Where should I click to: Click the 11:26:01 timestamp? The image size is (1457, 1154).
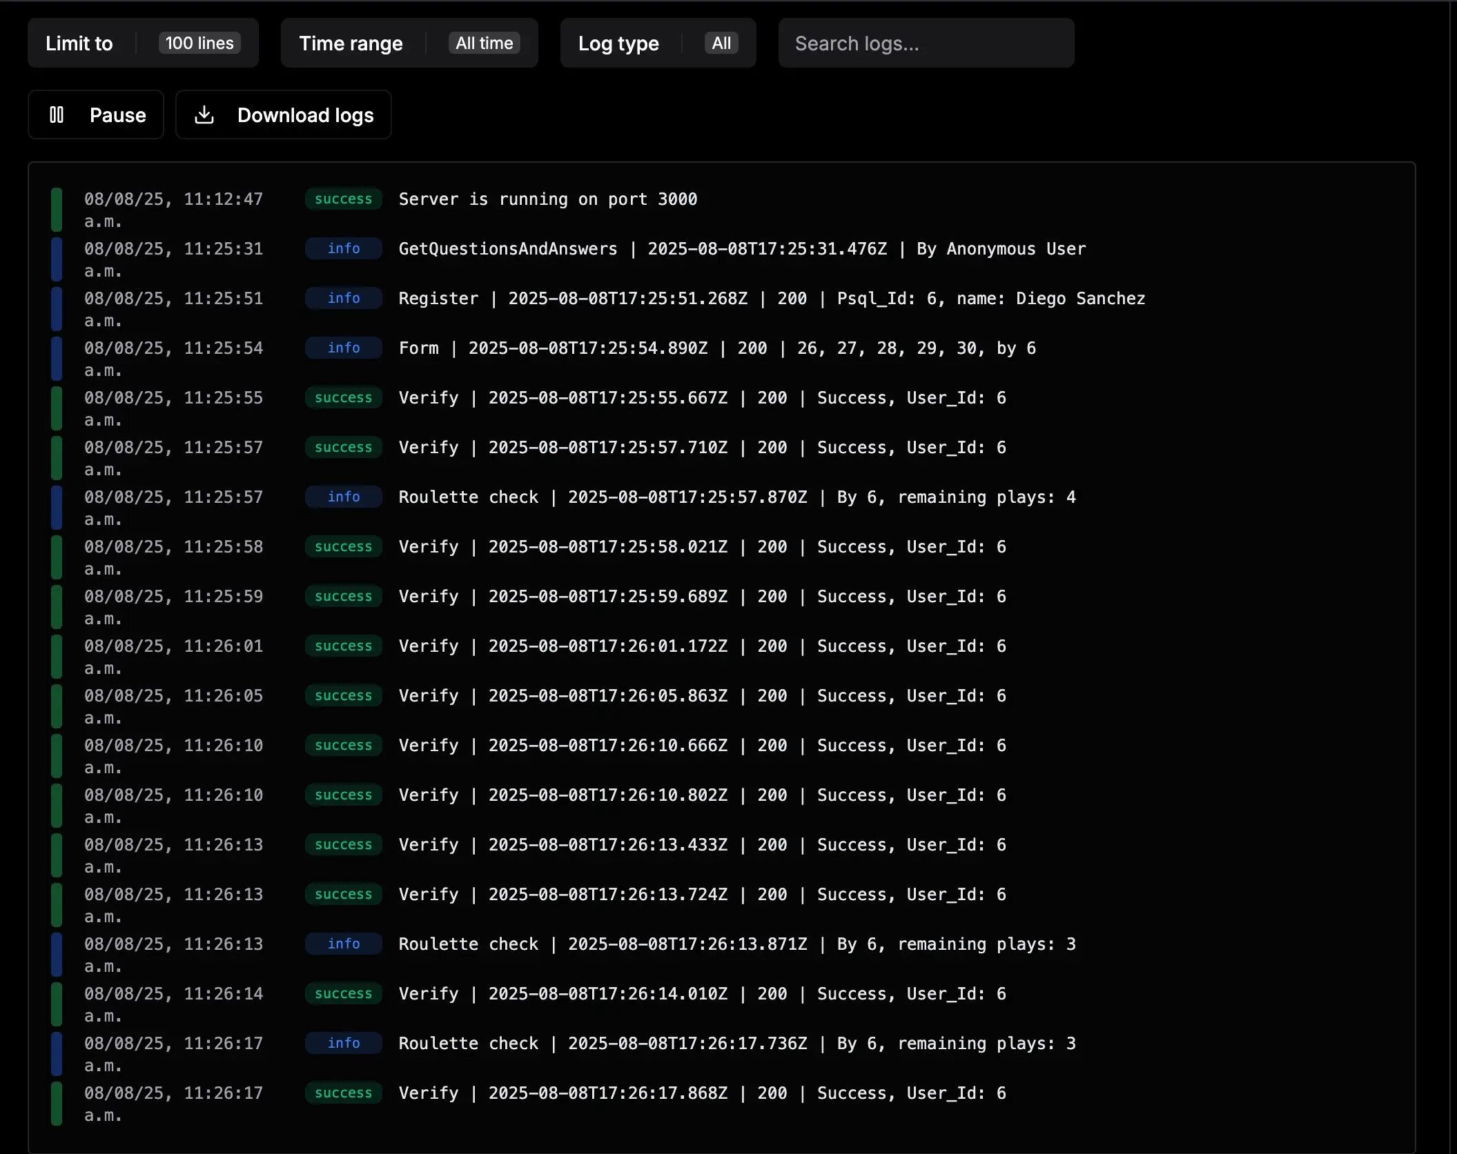(173, 657)
